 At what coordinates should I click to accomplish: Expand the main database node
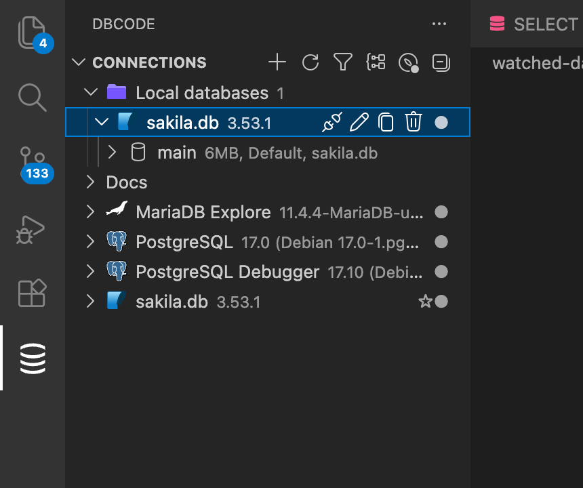(112, 152)
